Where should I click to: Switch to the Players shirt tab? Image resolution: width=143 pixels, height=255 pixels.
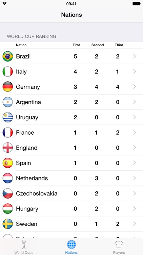(119, 247)
